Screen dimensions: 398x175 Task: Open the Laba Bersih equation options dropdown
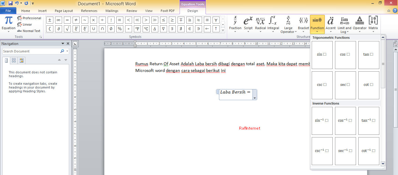(255, 98)
